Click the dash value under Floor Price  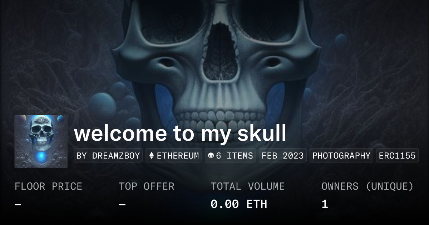coord(18,205)
